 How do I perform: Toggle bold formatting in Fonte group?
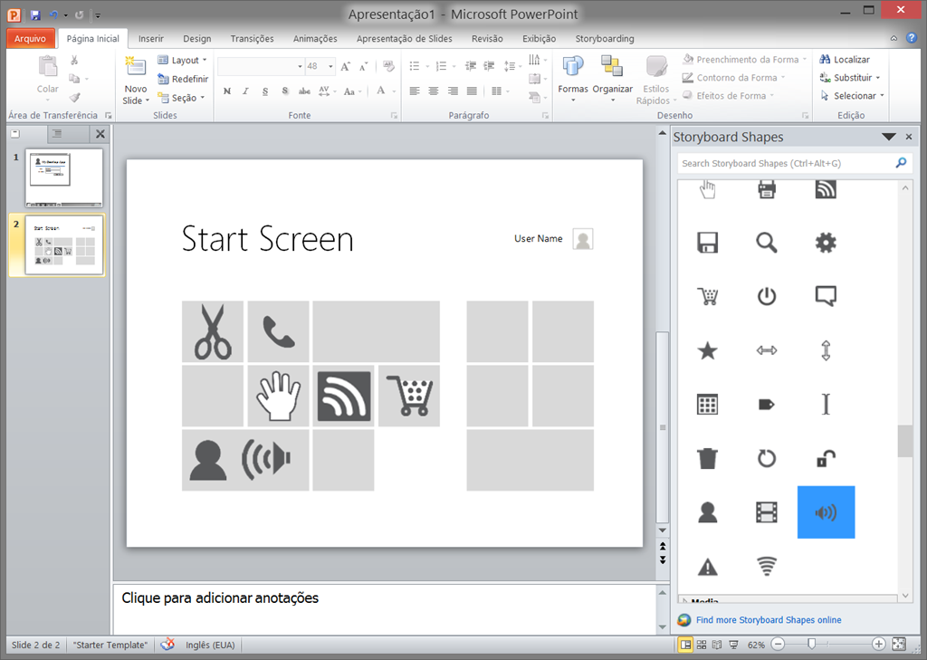tap(227, 91)
